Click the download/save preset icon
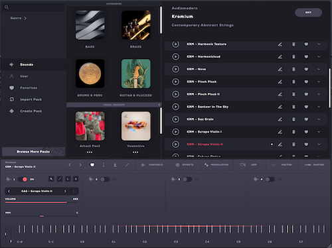Viewport: 332px width, 248px height. (115, 165)
